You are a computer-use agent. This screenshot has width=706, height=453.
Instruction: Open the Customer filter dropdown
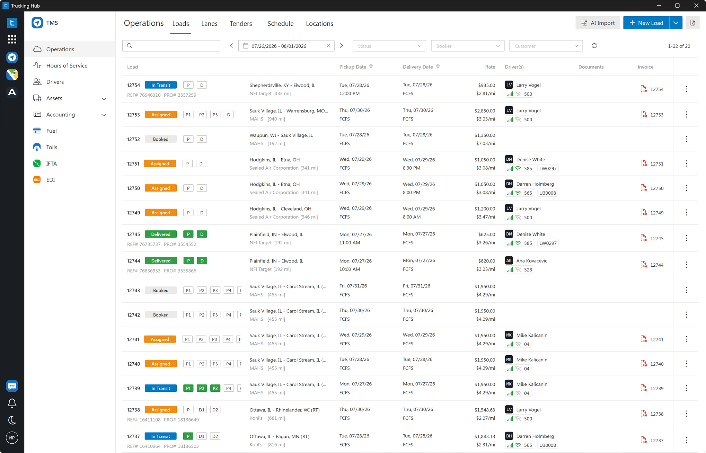pos(546,46)
